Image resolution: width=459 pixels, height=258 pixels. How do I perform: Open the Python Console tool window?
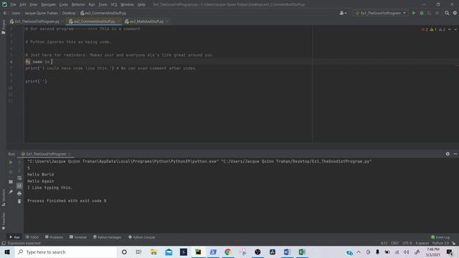(x=142, y=237)
